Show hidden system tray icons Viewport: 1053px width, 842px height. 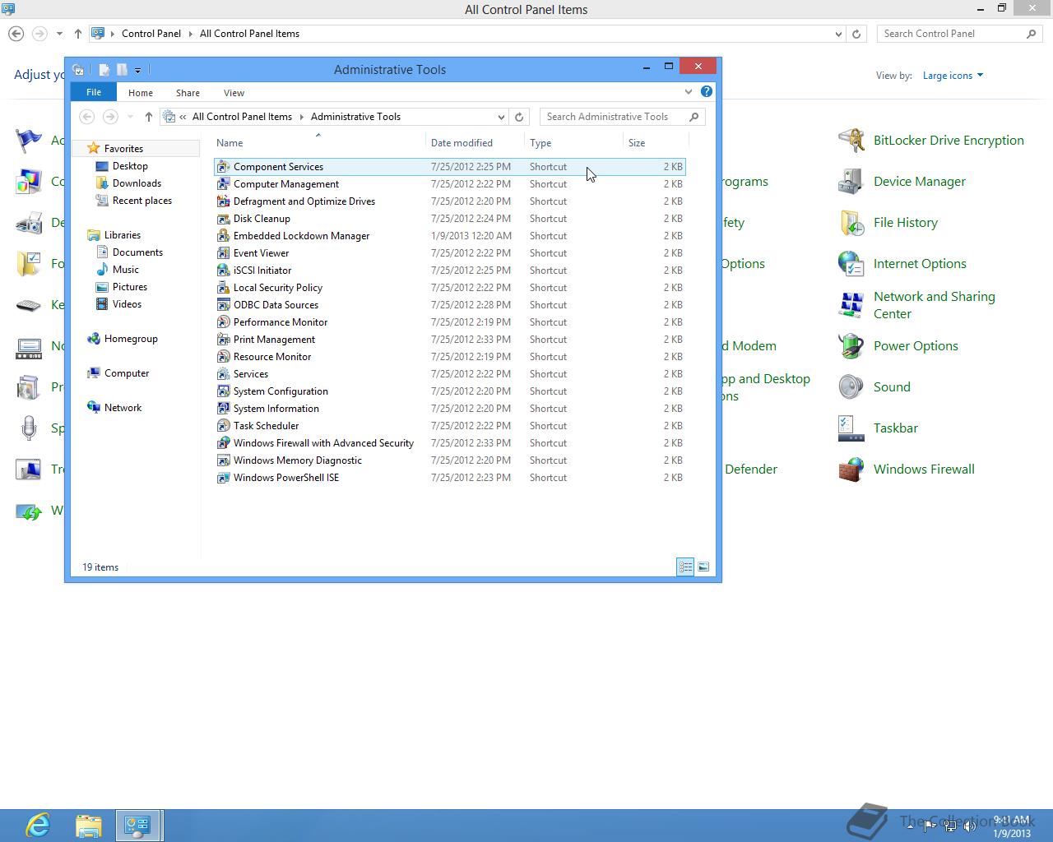909,826
